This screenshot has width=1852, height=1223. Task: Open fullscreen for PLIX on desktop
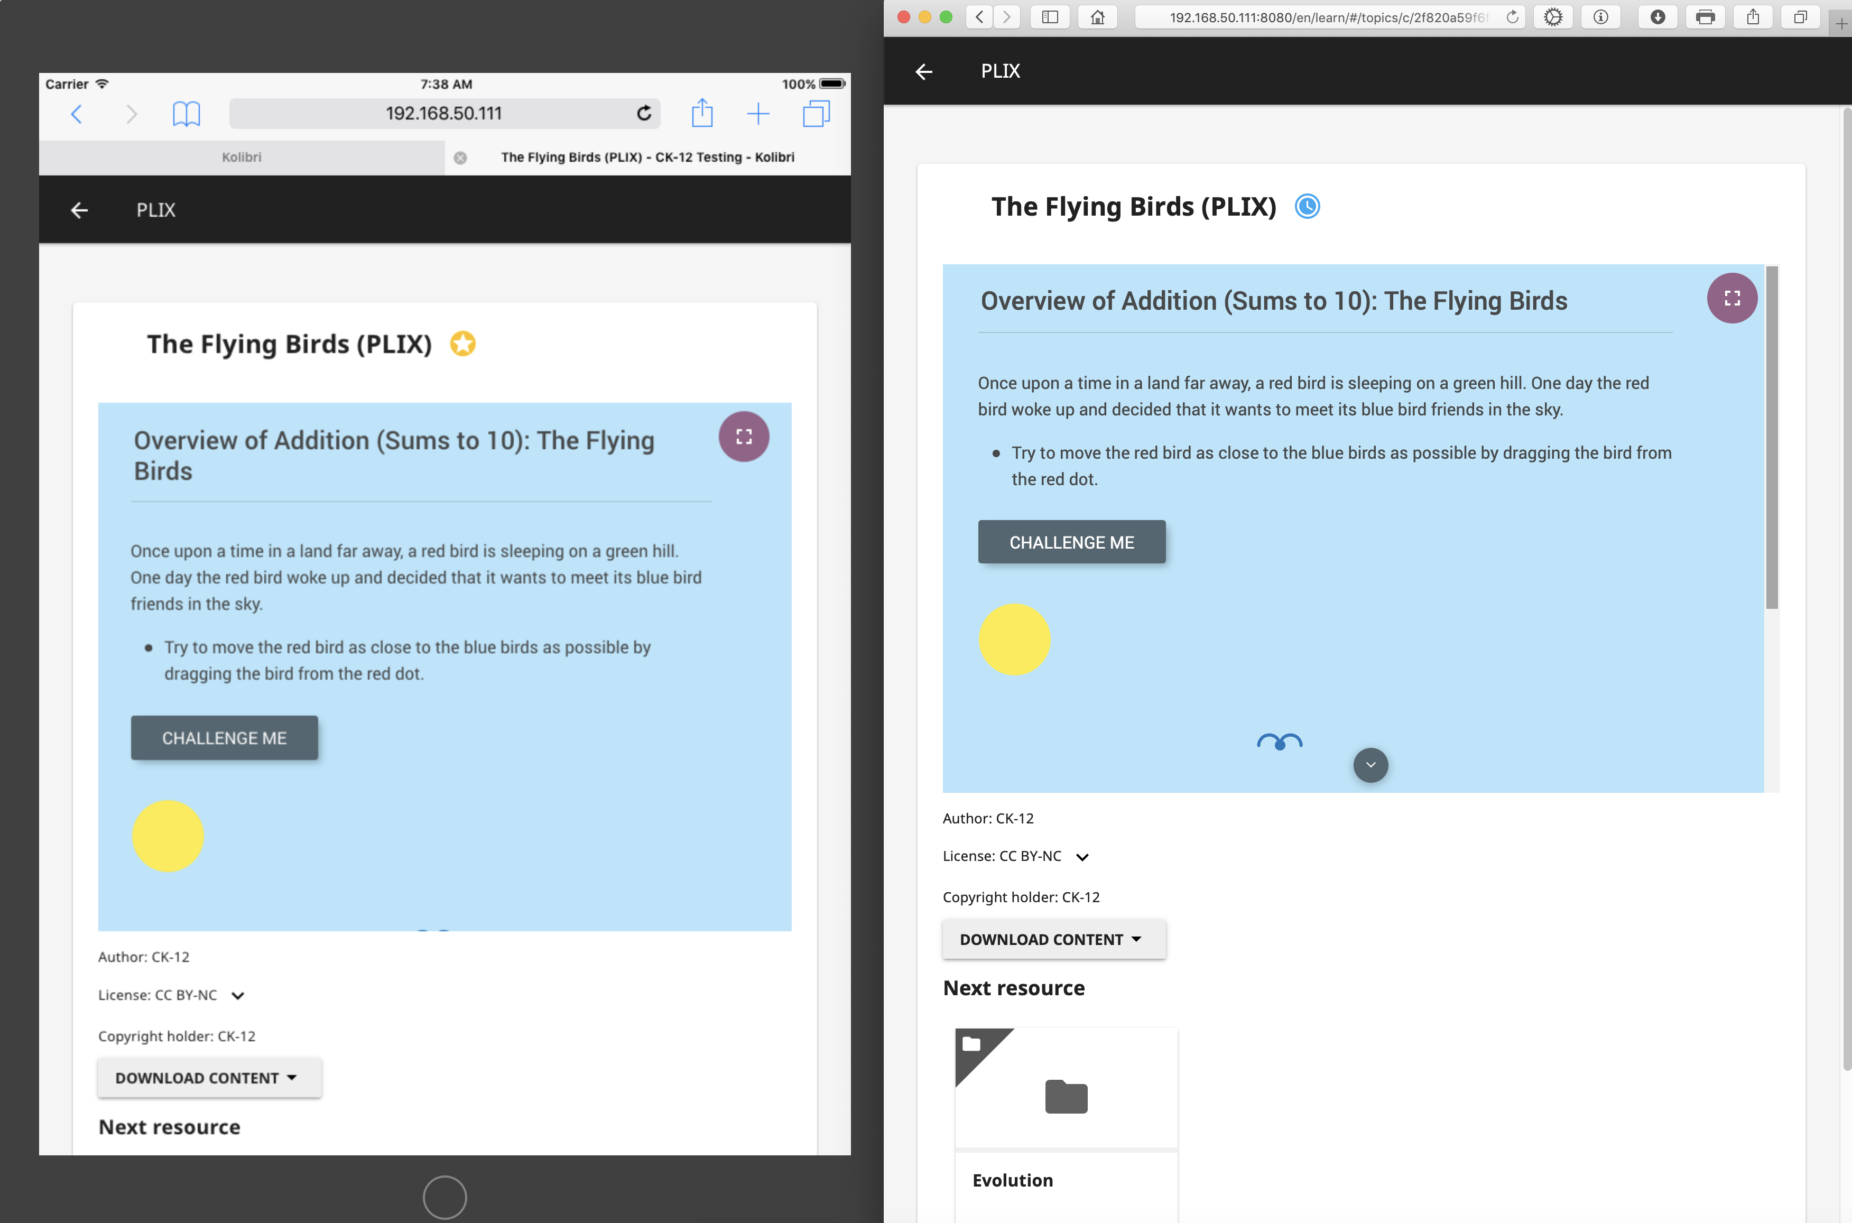tap(1732, 298)
